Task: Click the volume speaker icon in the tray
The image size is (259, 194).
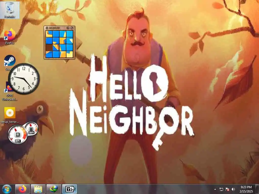Action: click(233, 189)
